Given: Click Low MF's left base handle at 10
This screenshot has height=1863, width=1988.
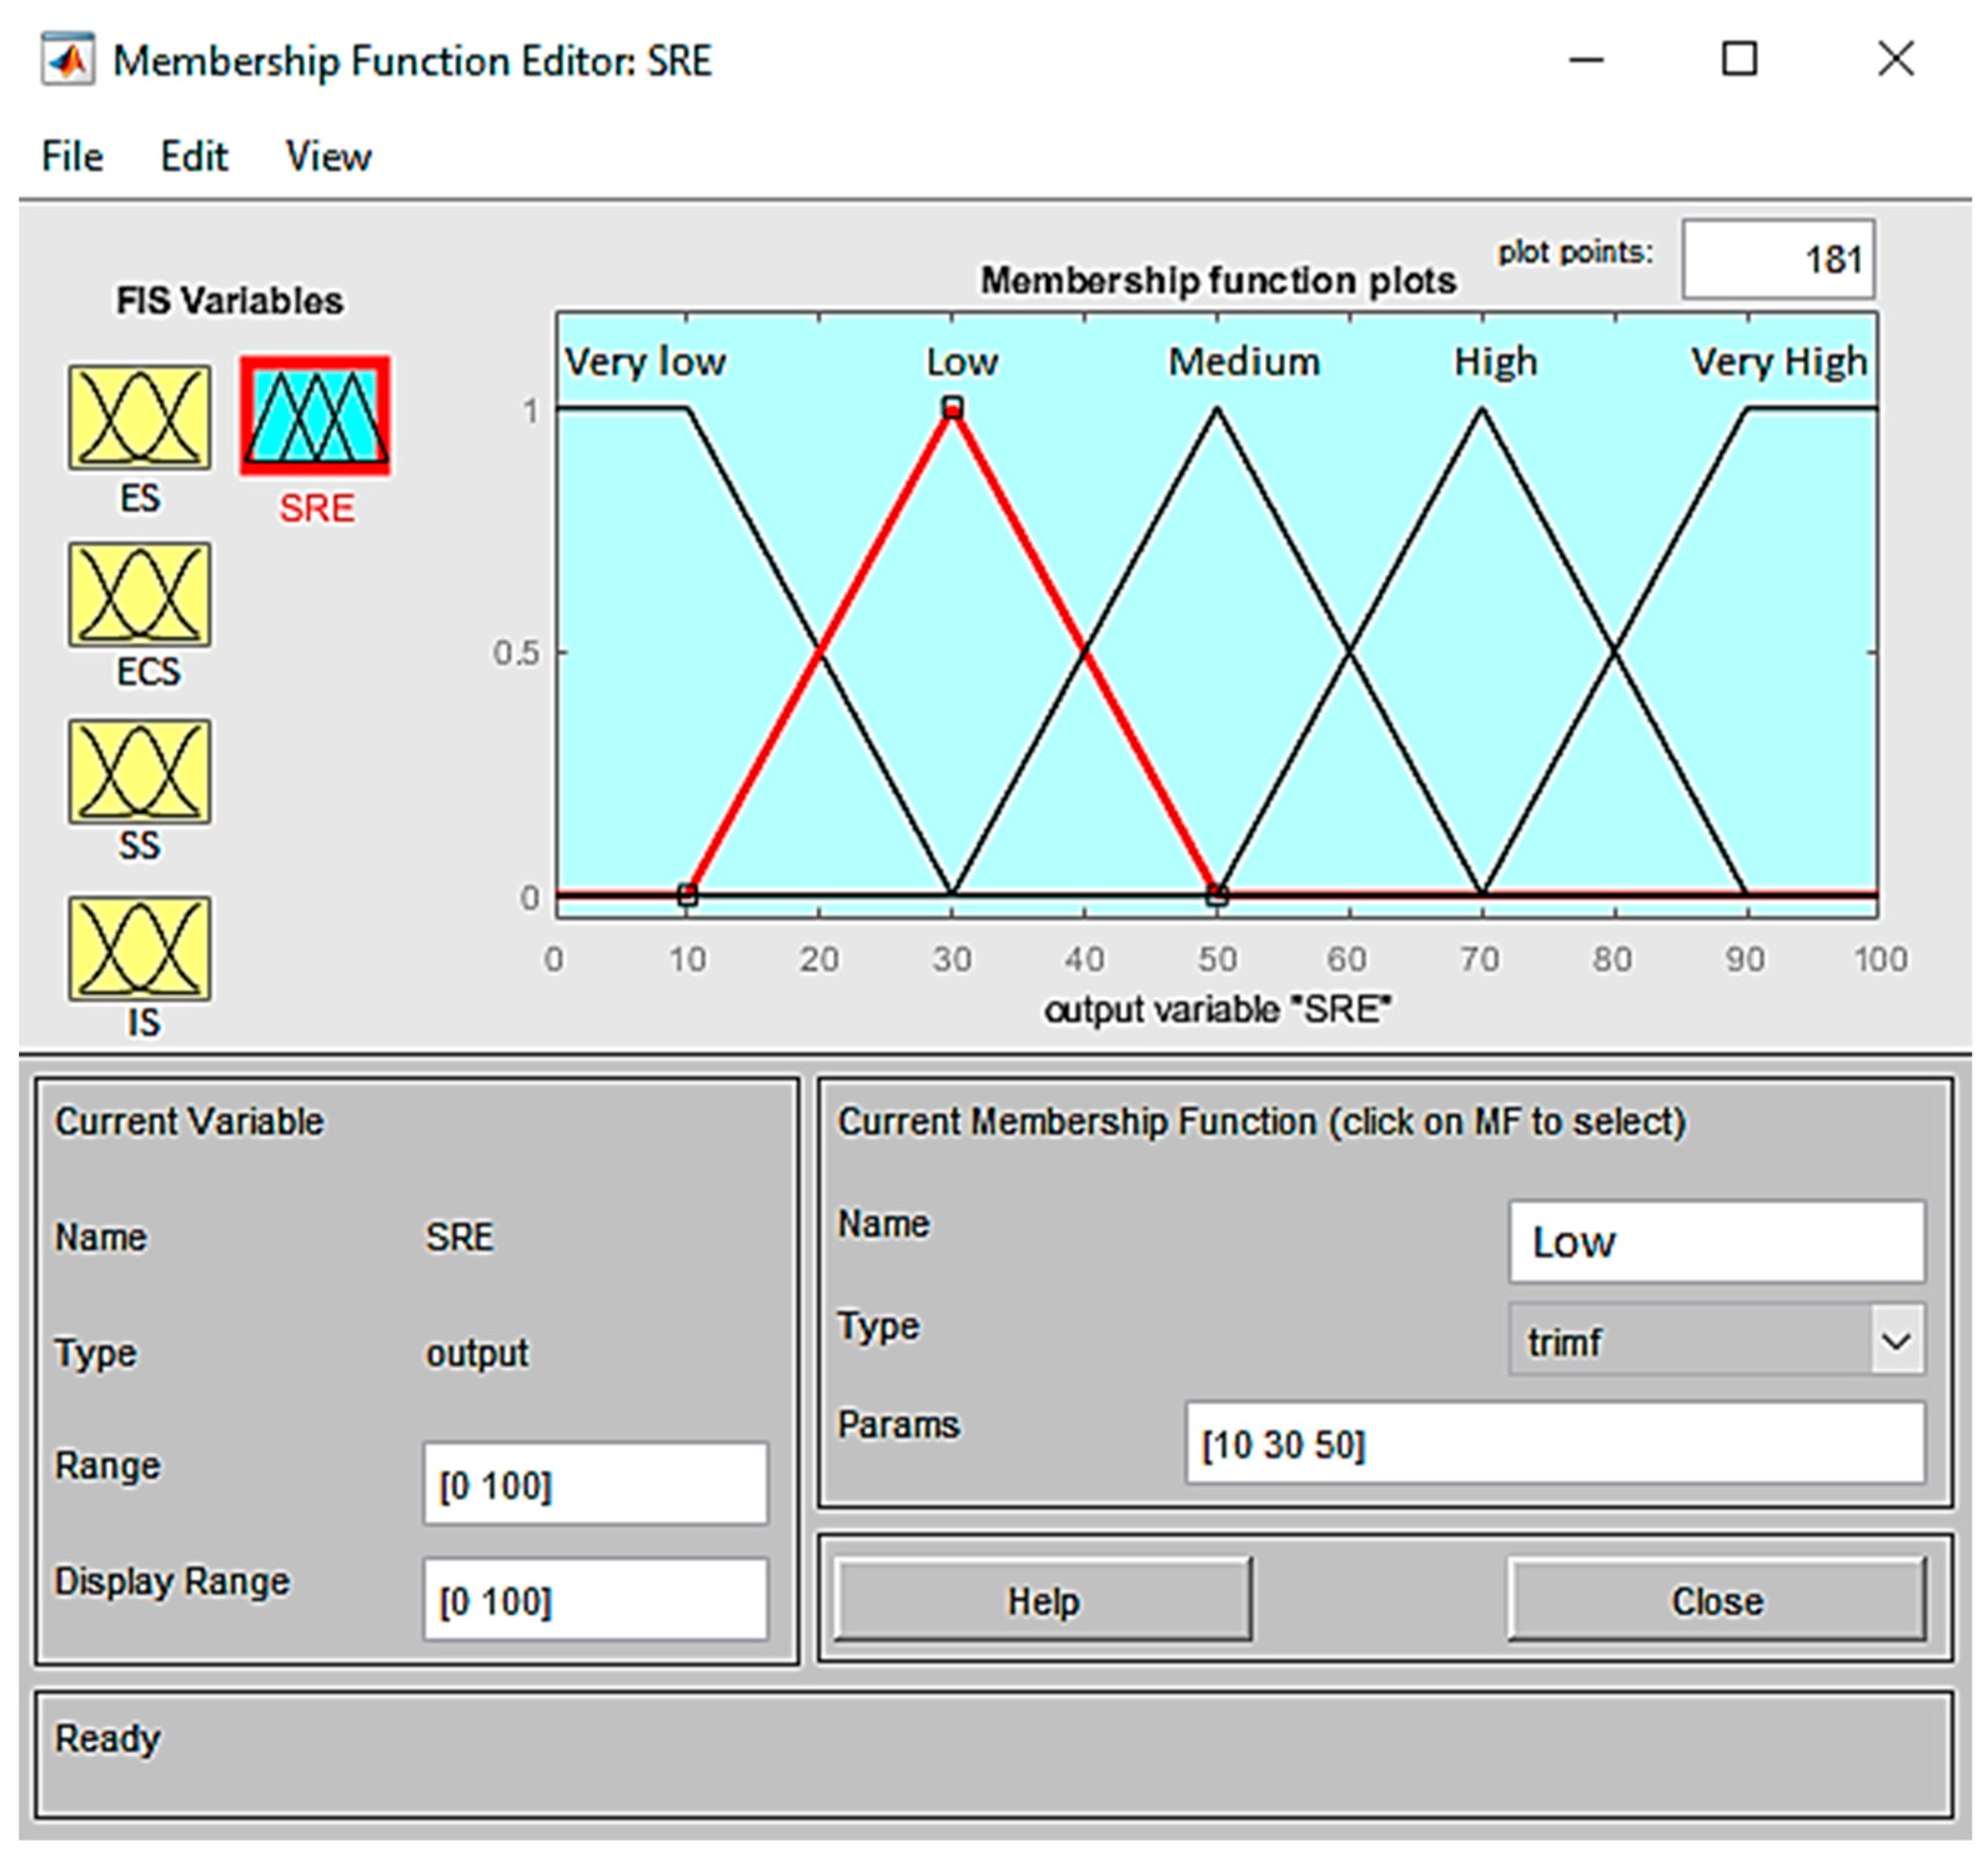Looking at the screenshot, I should pyautogui.click(x=687, y=895).
